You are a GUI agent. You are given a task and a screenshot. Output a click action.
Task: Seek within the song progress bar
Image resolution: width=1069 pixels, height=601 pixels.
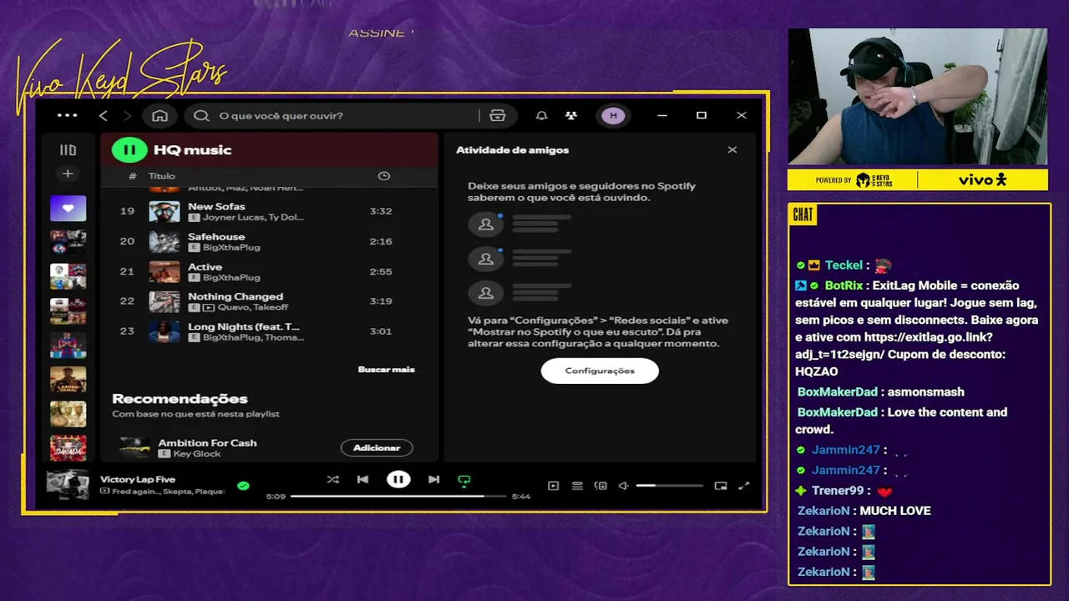(398, 496)
